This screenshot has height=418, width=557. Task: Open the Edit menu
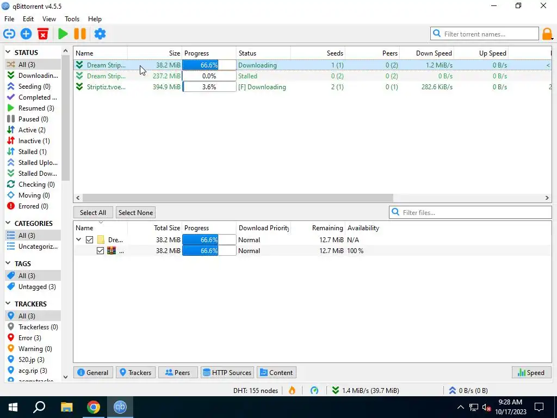[28, 19]
